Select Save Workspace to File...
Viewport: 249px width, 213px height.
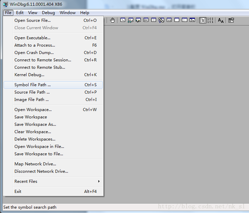point(53,154)
